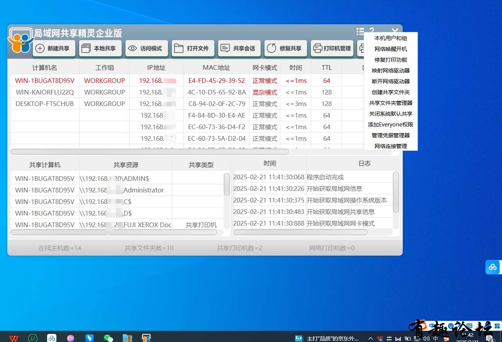
Task: Click the 开始获取局域网操作系统版本 log entry
Action: pyautogui.click(x=347, y=200)
